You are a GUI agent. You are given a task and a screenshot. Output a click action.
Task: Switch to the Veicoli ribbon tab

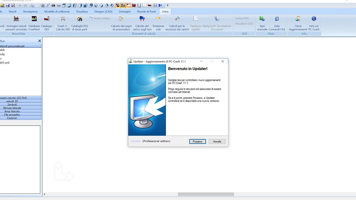coord(13,11)
